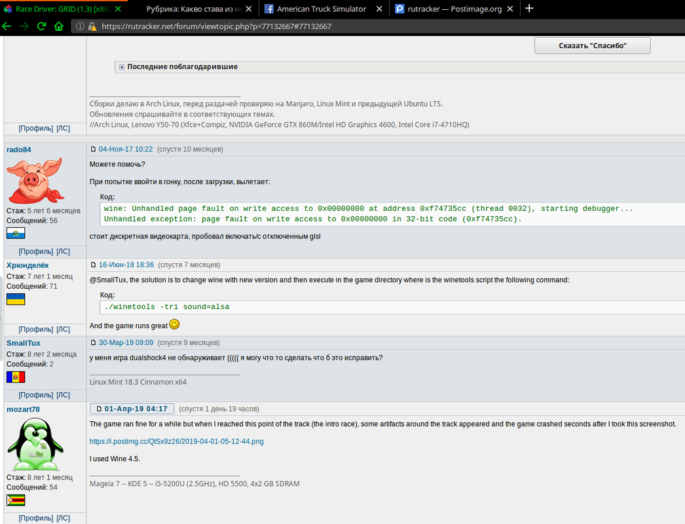The image size is (685, 524).
Task: Open rado84's user profile name link
Action: pos(19,149)
